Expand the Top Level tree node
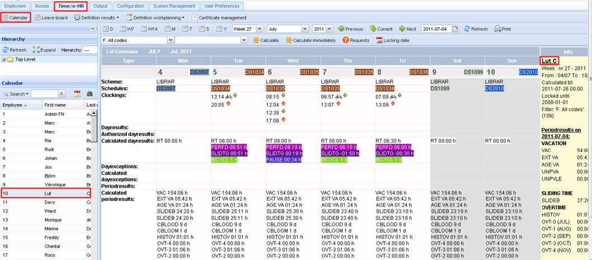This screenshot has height=260, width=592. pyautogui.click(x=4, y=59)
